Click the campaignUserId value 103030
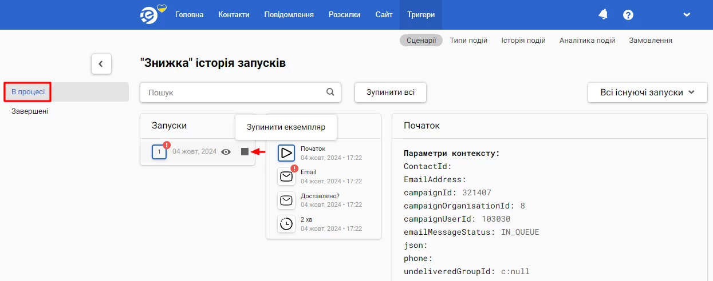 (495, 219)
